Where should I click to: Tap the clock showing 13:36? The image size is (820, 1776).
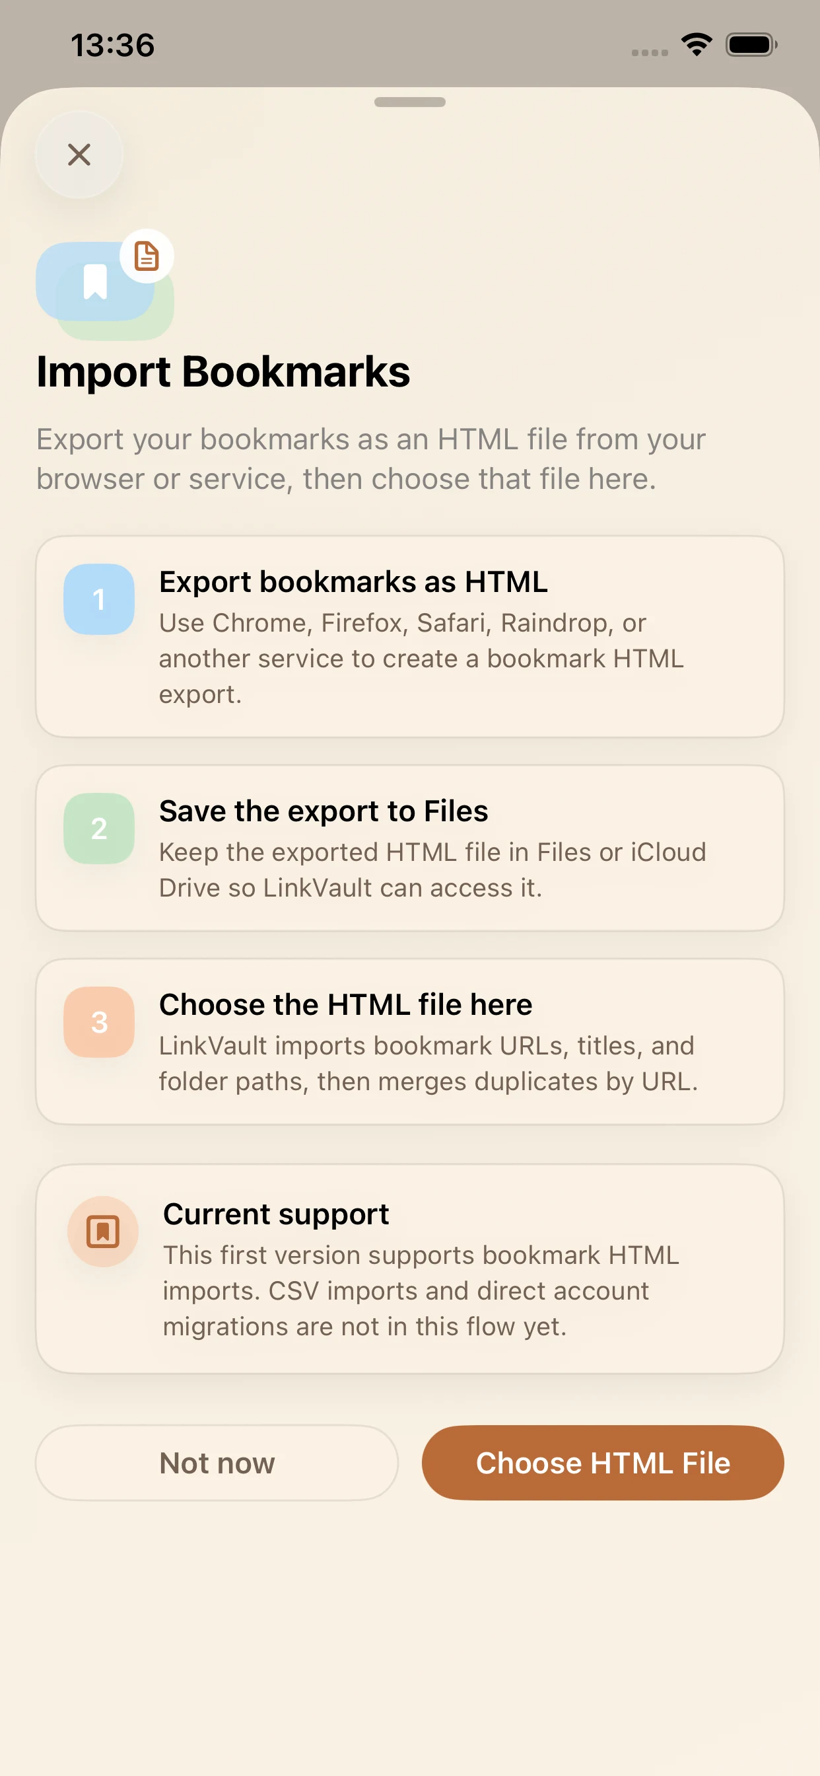112,44
